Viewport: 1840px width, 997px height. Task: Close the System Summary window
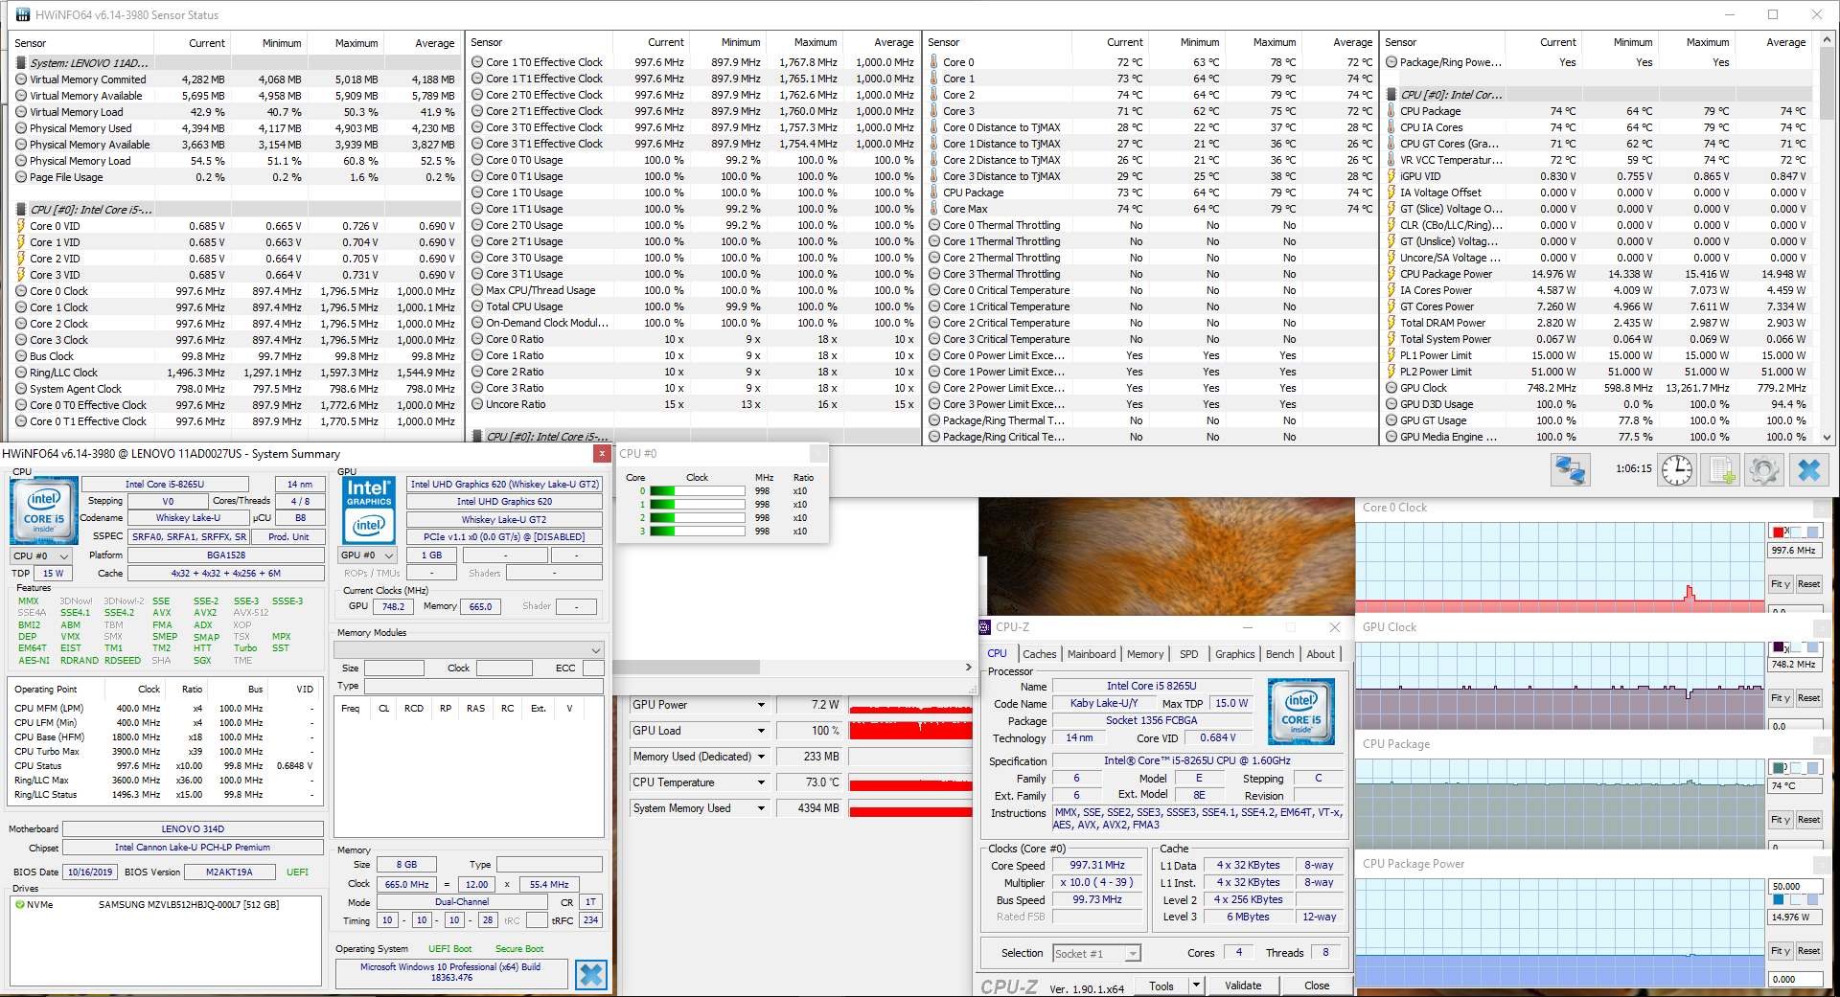tap(602, 453)
